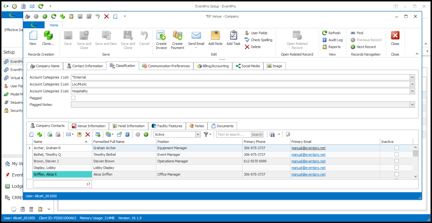Viewport: 432px width, 223px height.
Task: Open the Active status filter dropdown
Action: (x=198, y=134)
